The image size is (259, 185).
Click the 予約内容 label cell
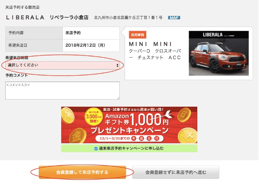click(34, 33)
